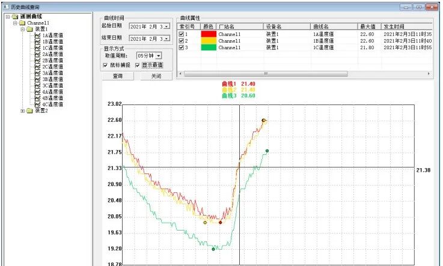The width and height of the screenshot is (443, 266).
Task: Toggle the 显示最值 checkbox
Action: coord(138,65)
